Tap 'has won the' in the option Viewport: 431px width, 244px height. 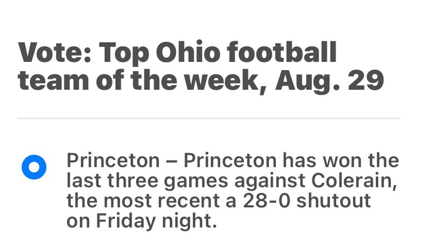[341, 160]
